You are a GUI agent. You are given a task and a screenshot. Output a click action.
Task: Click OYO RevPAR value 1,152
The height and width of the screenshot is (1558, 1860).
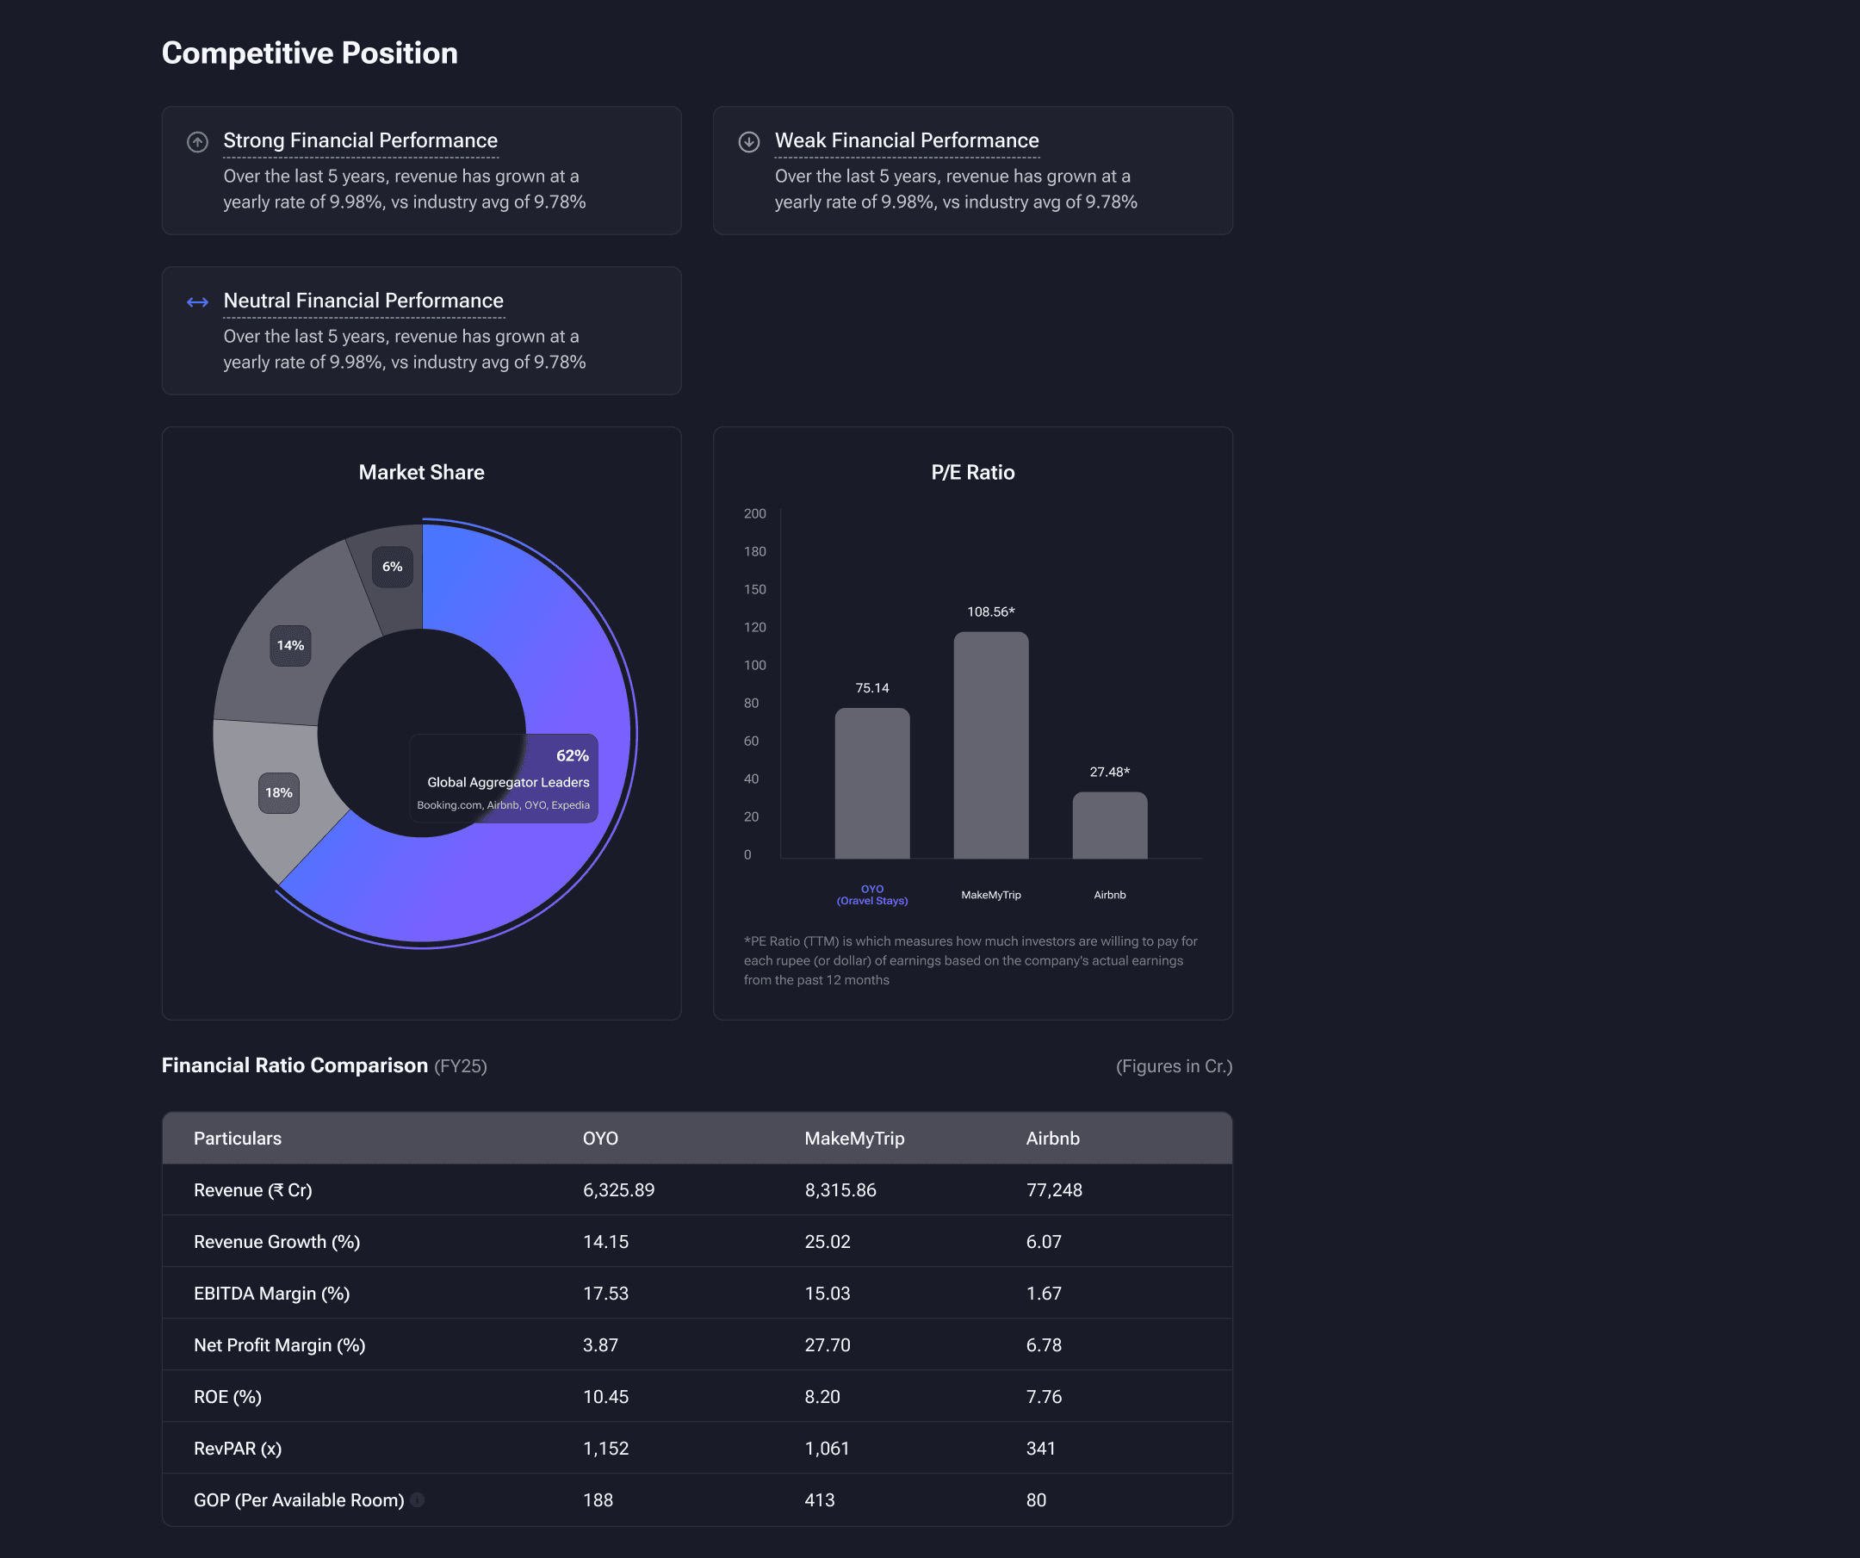point(606,1448)
